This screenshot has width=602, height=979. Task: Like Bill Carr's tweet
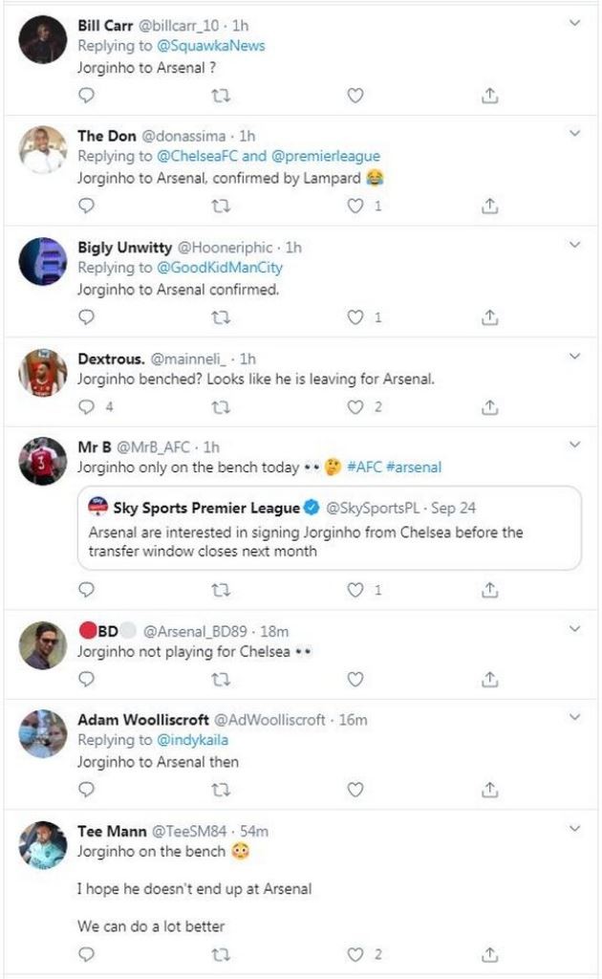(x=355, y=96)
